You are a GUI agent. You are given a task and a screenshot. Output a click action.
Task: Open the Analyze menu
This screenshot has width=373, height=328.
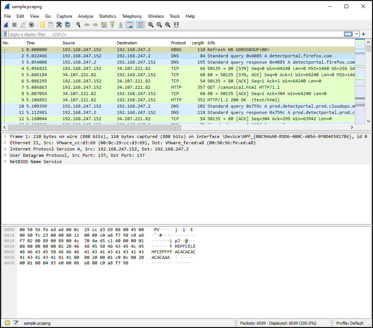tap(85, 16)
